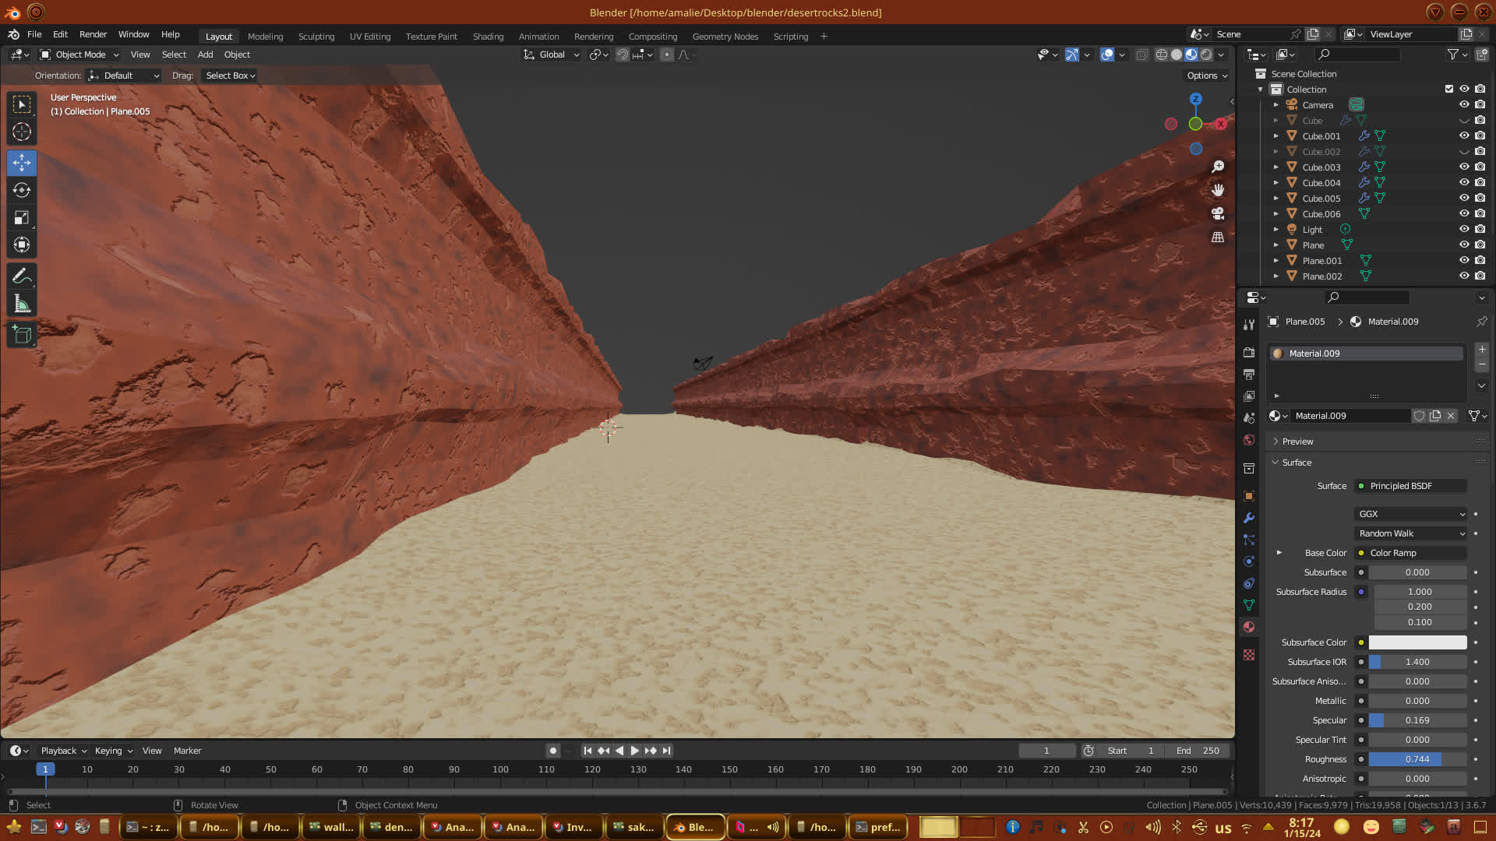Click the Roughness slider
The width and height of the screenshot is (1496, 841).
point(1417,759)
